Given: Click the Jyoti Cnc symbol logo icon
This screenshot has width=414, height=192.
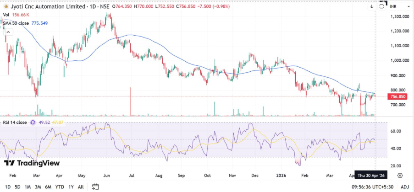Looking at the screenshot, I should coord(6,7).
